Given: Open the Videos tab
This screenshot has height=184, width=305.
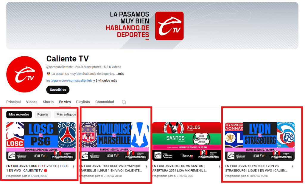Looking at the screenshot, I should coord(32,102).
